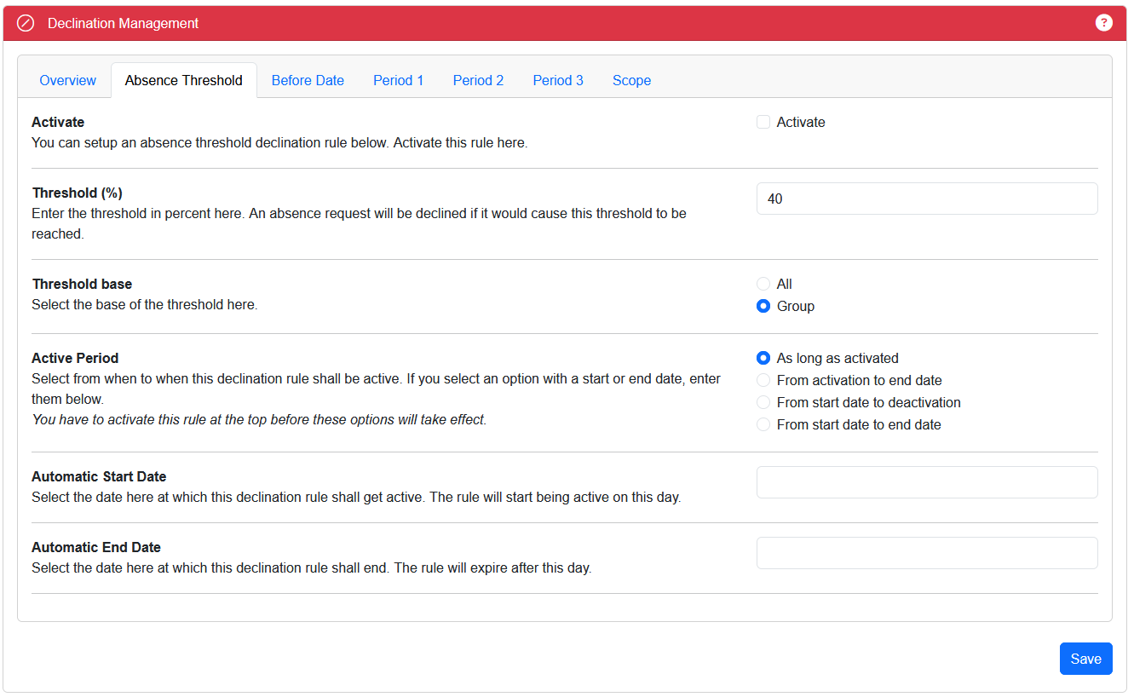This screenshot has width=1134, height=697.
Task: Click the Automatic Start Date field
Action: point(926,482)
